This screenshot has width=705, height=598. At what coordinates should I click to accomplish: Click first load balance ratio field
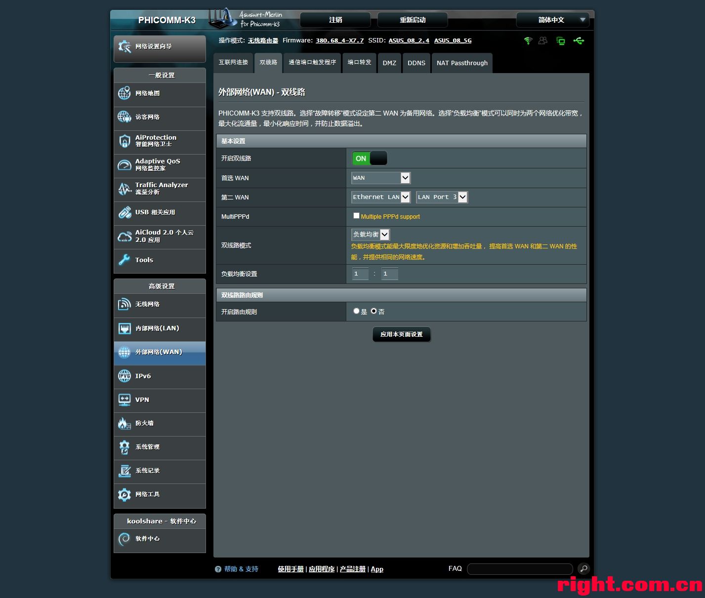tap(360, 274)
